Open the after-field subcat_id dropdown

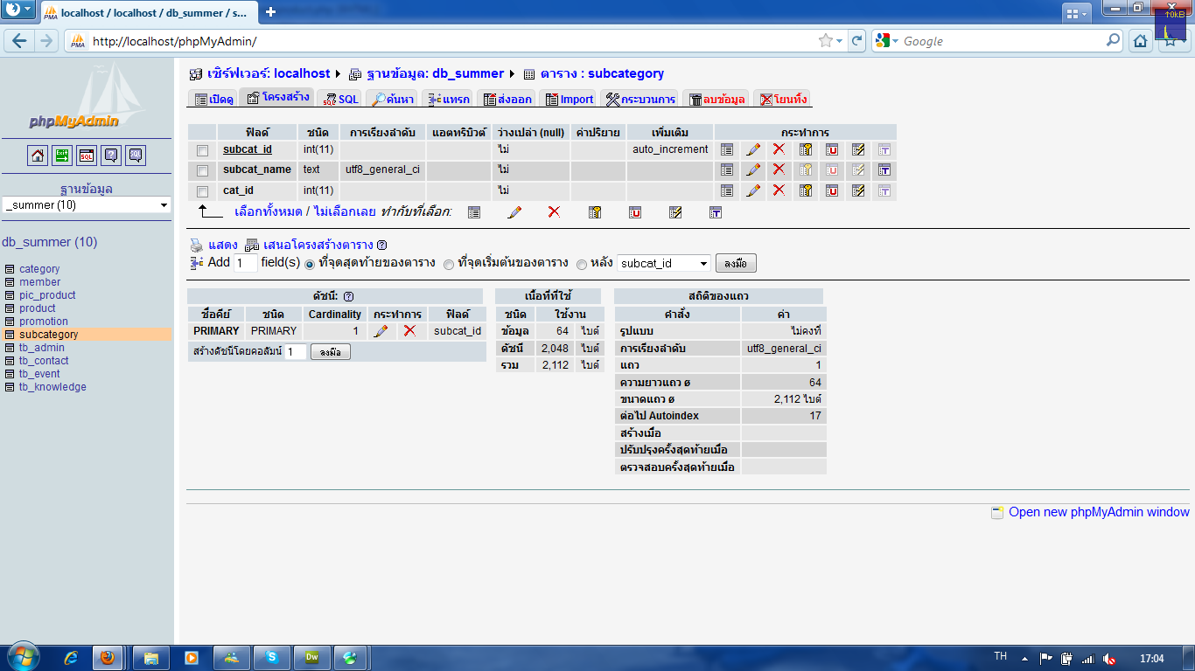[x=664, y=263]
